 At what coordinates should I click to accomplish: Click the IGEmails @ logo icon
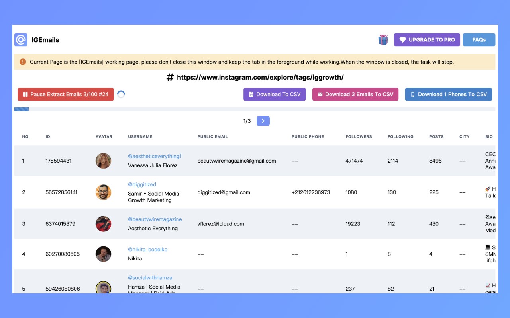[x=21, y=40]
